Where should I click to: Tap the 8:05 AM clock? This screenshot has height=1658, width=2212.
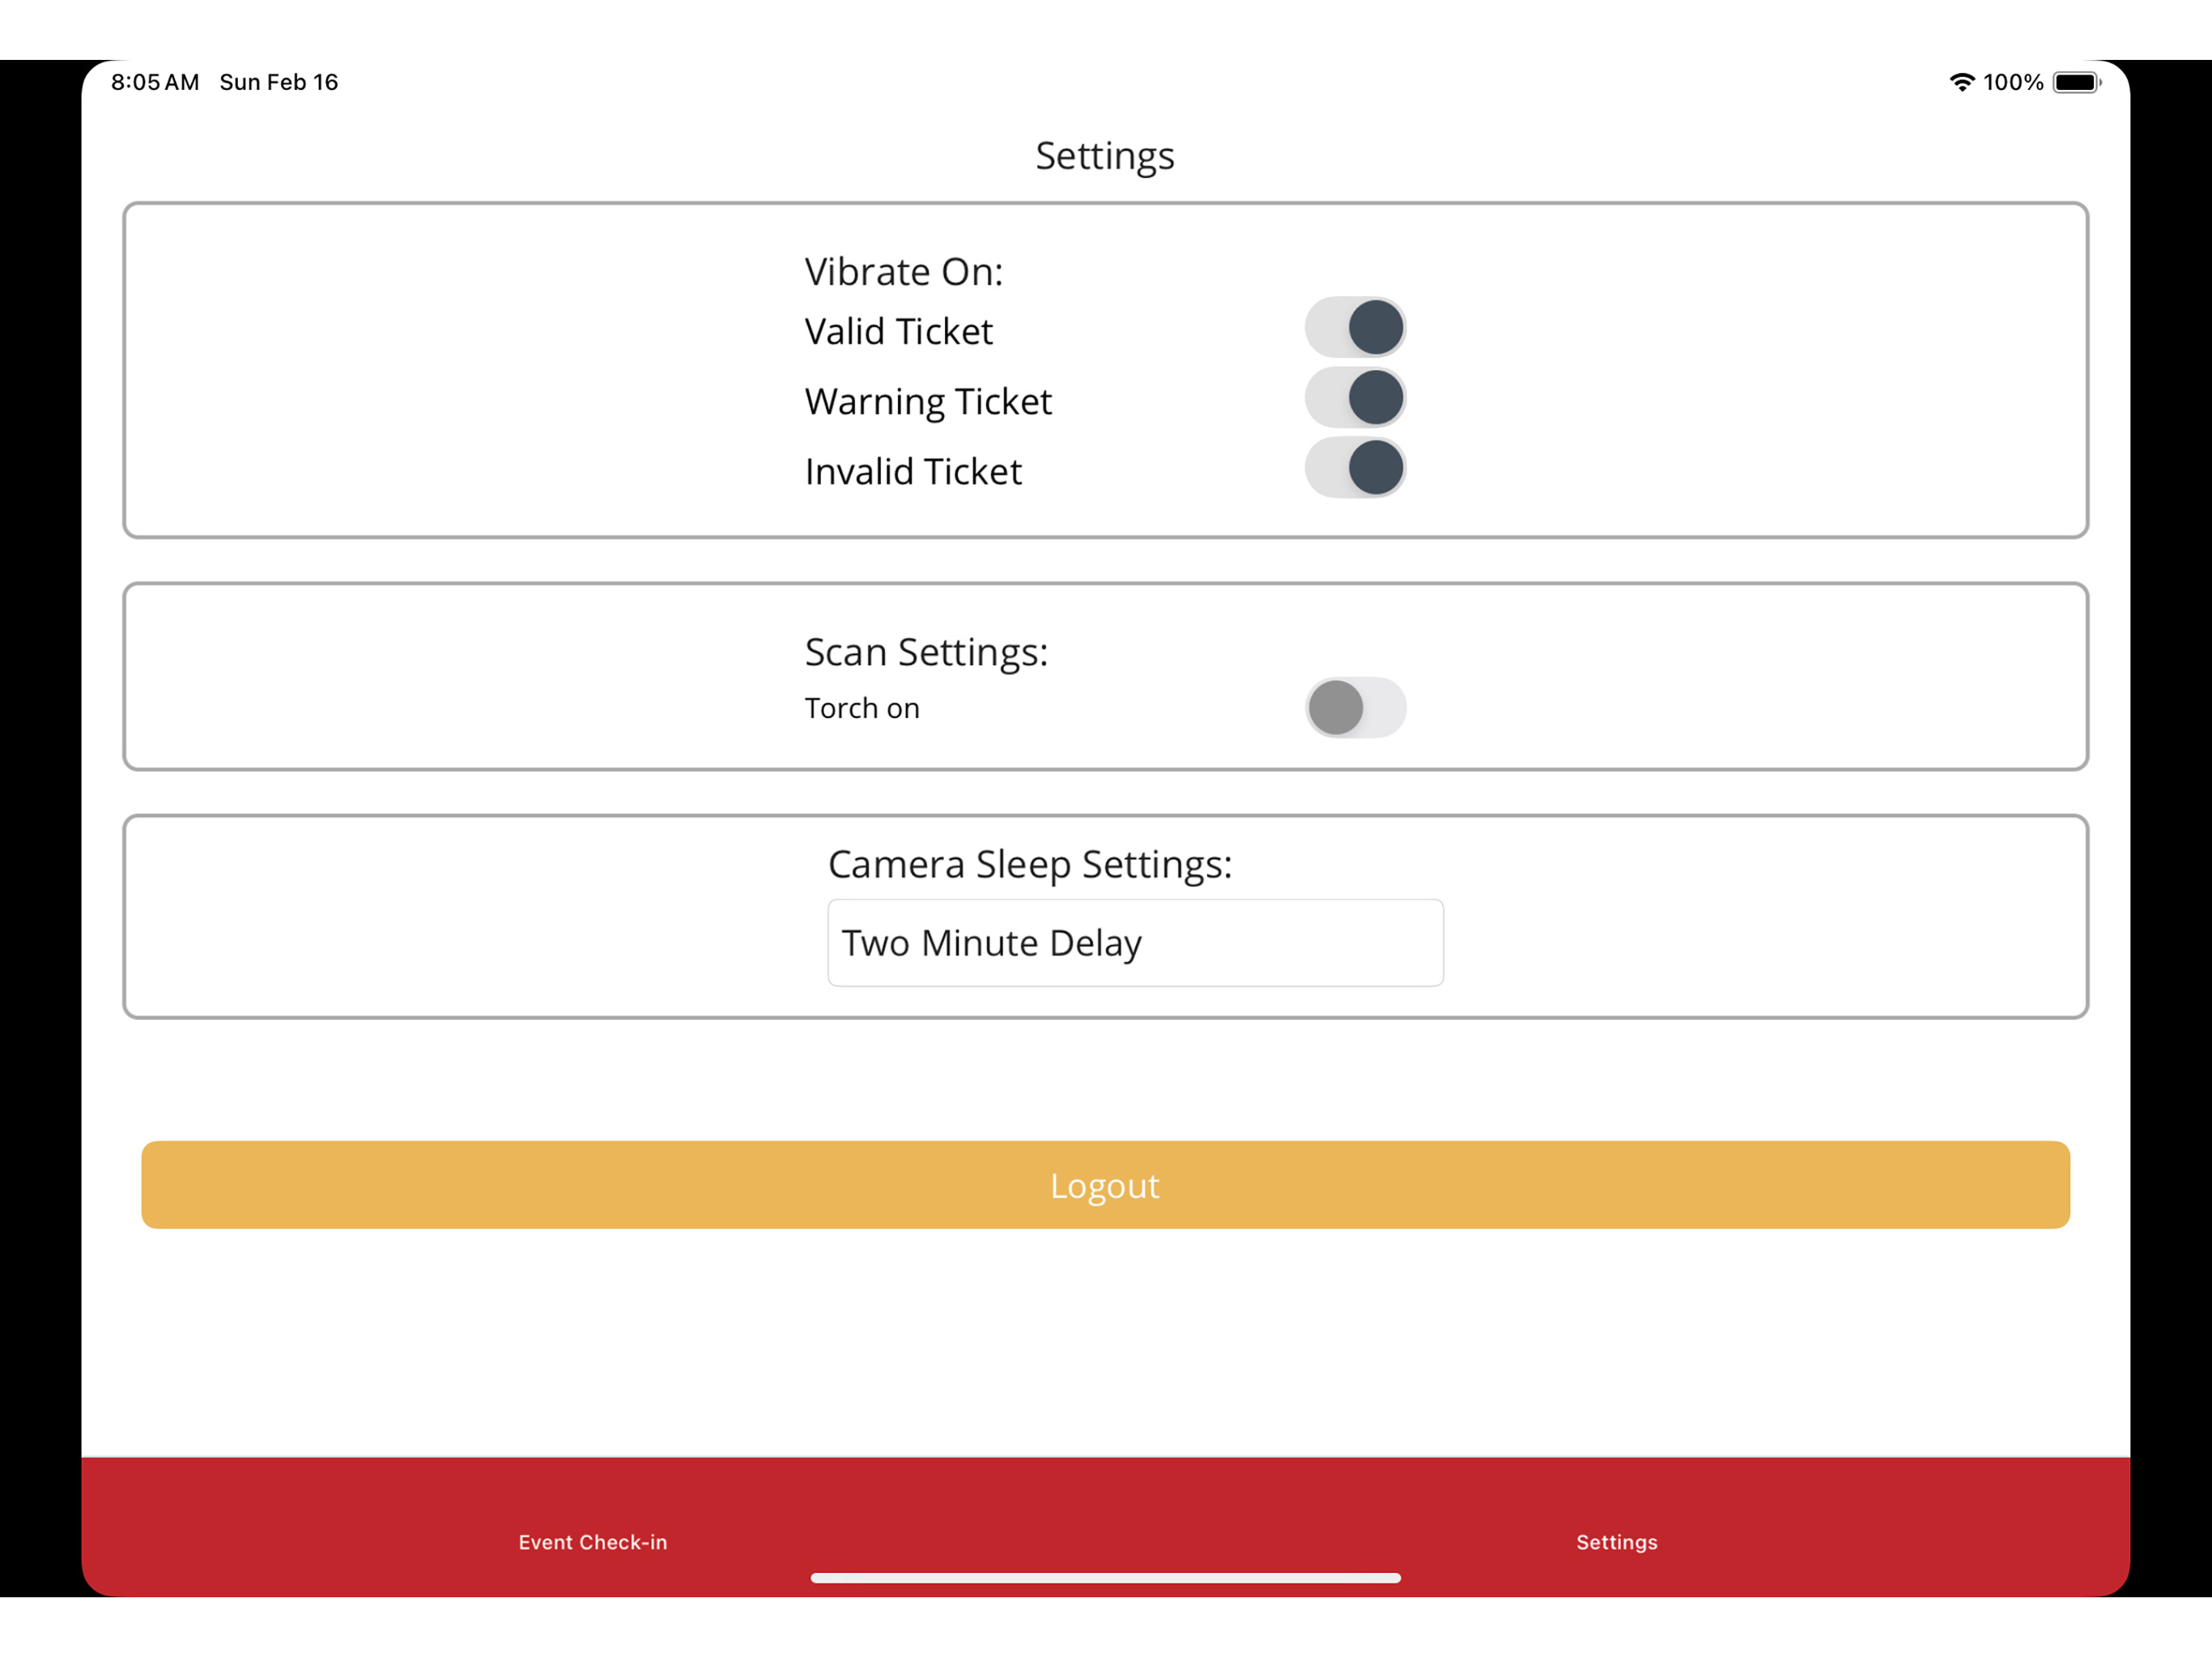click(x=155, y=82)
